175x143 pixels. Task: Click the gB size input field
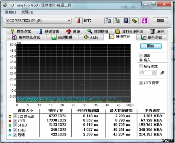[x=146, y=73]
